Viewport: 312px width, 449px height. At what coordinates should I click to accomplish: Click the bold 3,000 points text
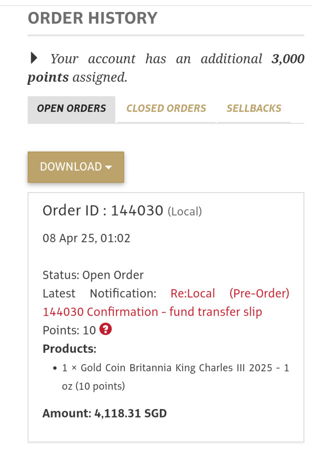tap(288, 59)
